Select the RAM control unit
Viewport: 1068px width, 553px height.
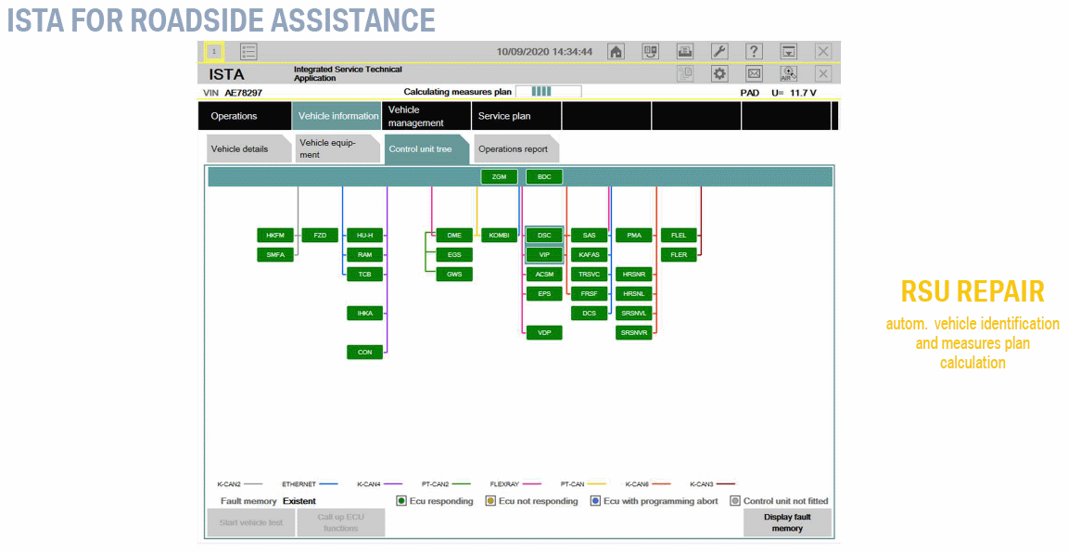pos(365,255)
